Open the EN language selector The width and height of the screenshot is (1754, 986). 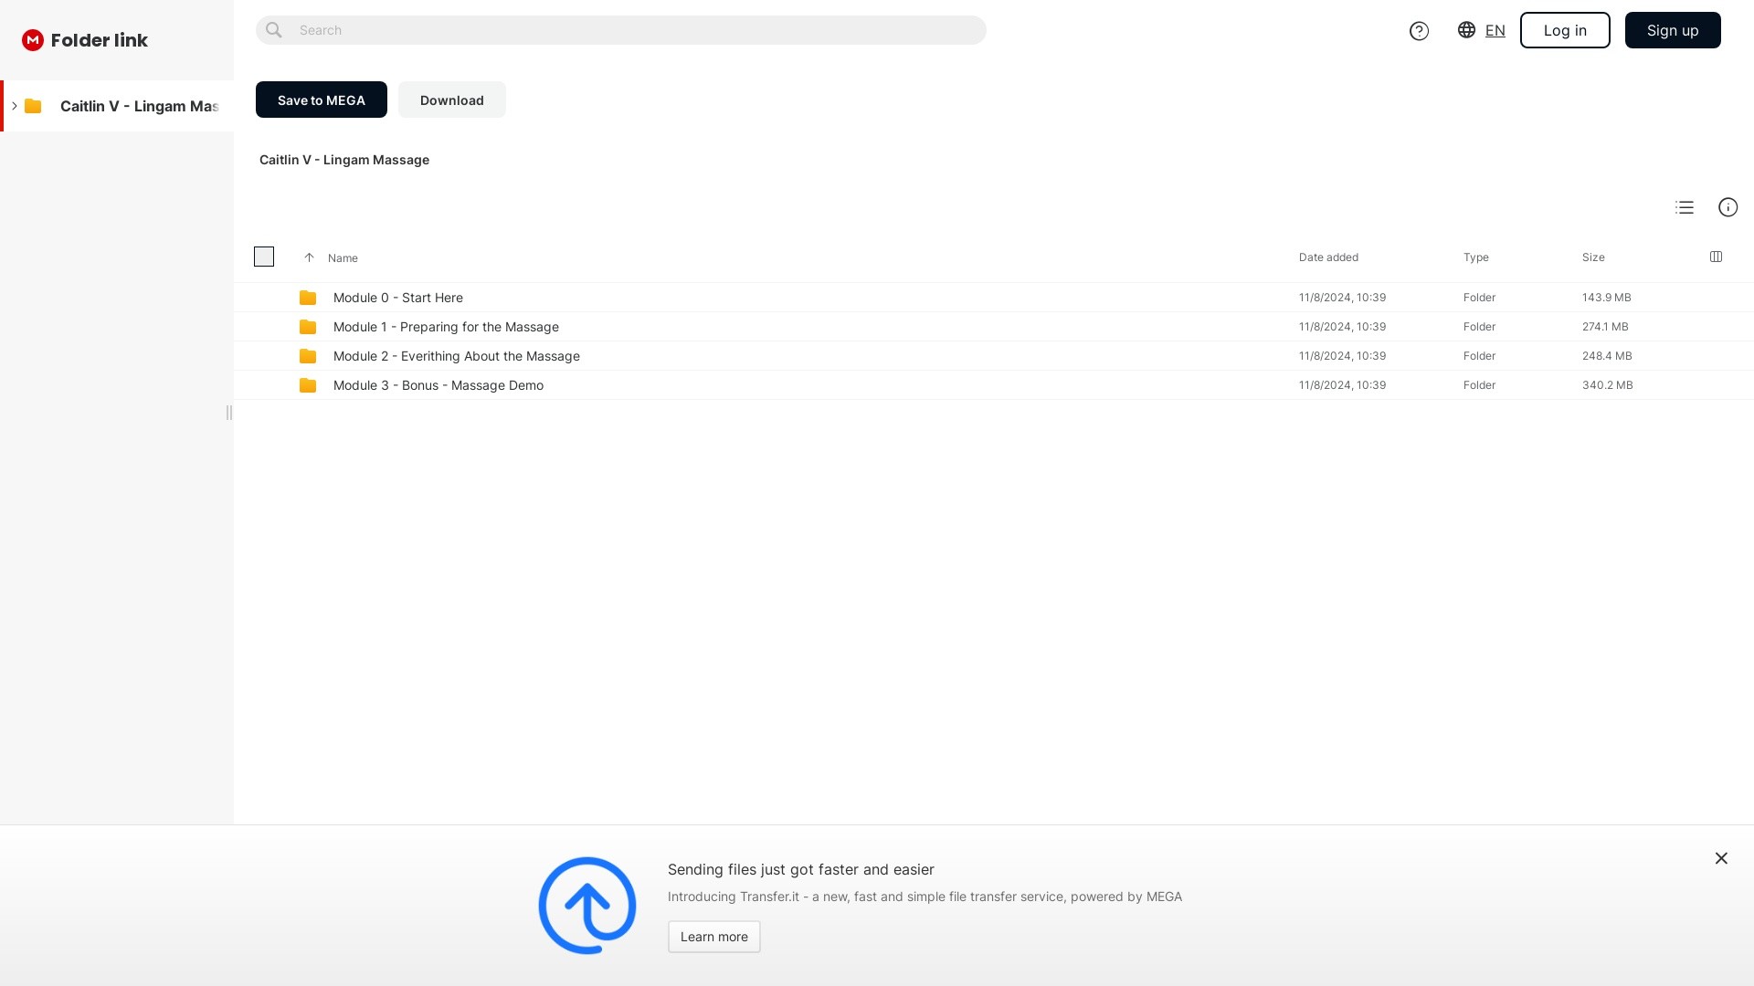[1495, 30]
